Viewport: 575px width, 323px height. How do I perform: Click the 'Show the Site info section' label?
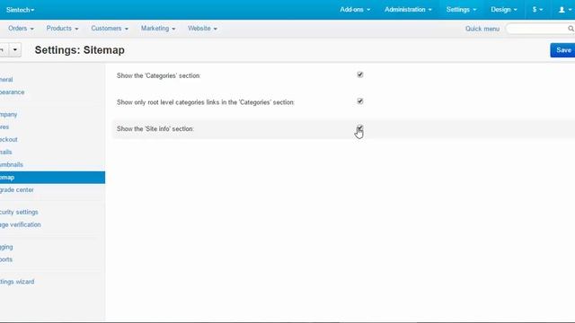coord(155,129)
